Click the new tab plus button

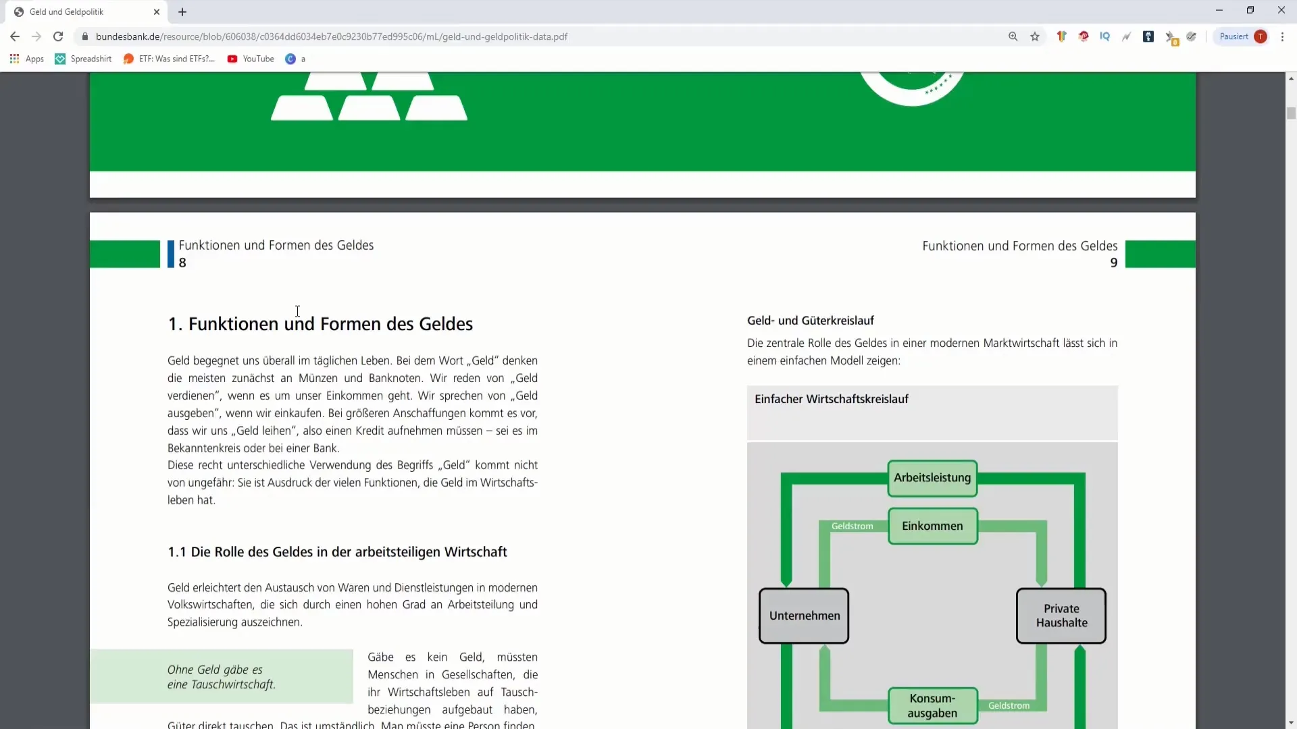pos(182,11)
